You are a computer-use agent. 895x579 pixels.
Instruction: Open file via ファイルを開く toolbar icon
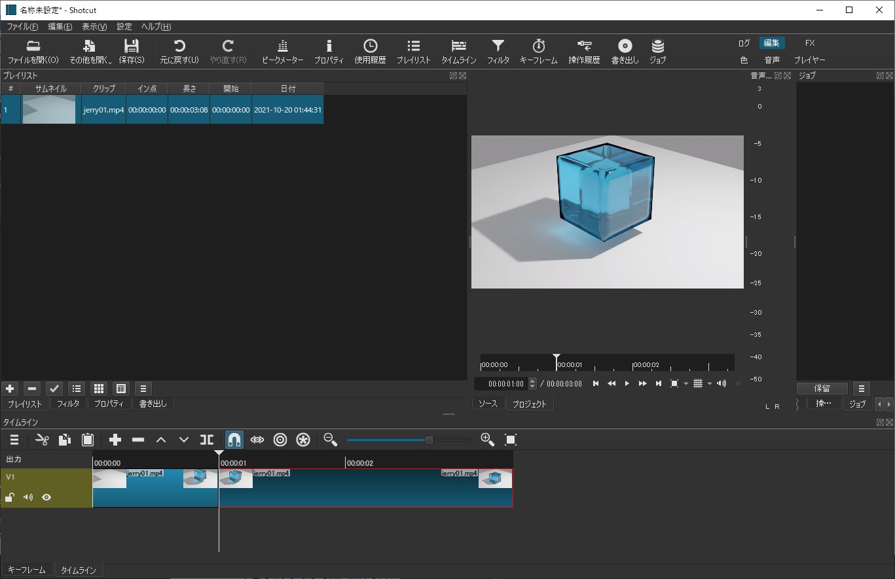point(33,52)
